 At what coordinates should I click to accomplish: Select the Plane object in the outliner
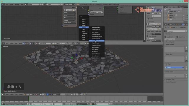171,19
